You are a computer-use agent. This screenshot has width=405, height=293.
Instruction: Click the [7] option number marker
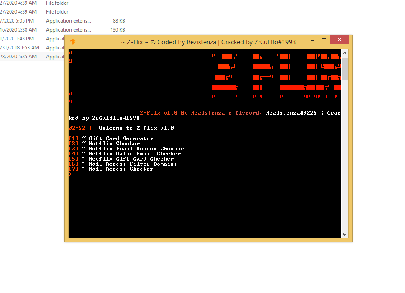coord(73,169)
